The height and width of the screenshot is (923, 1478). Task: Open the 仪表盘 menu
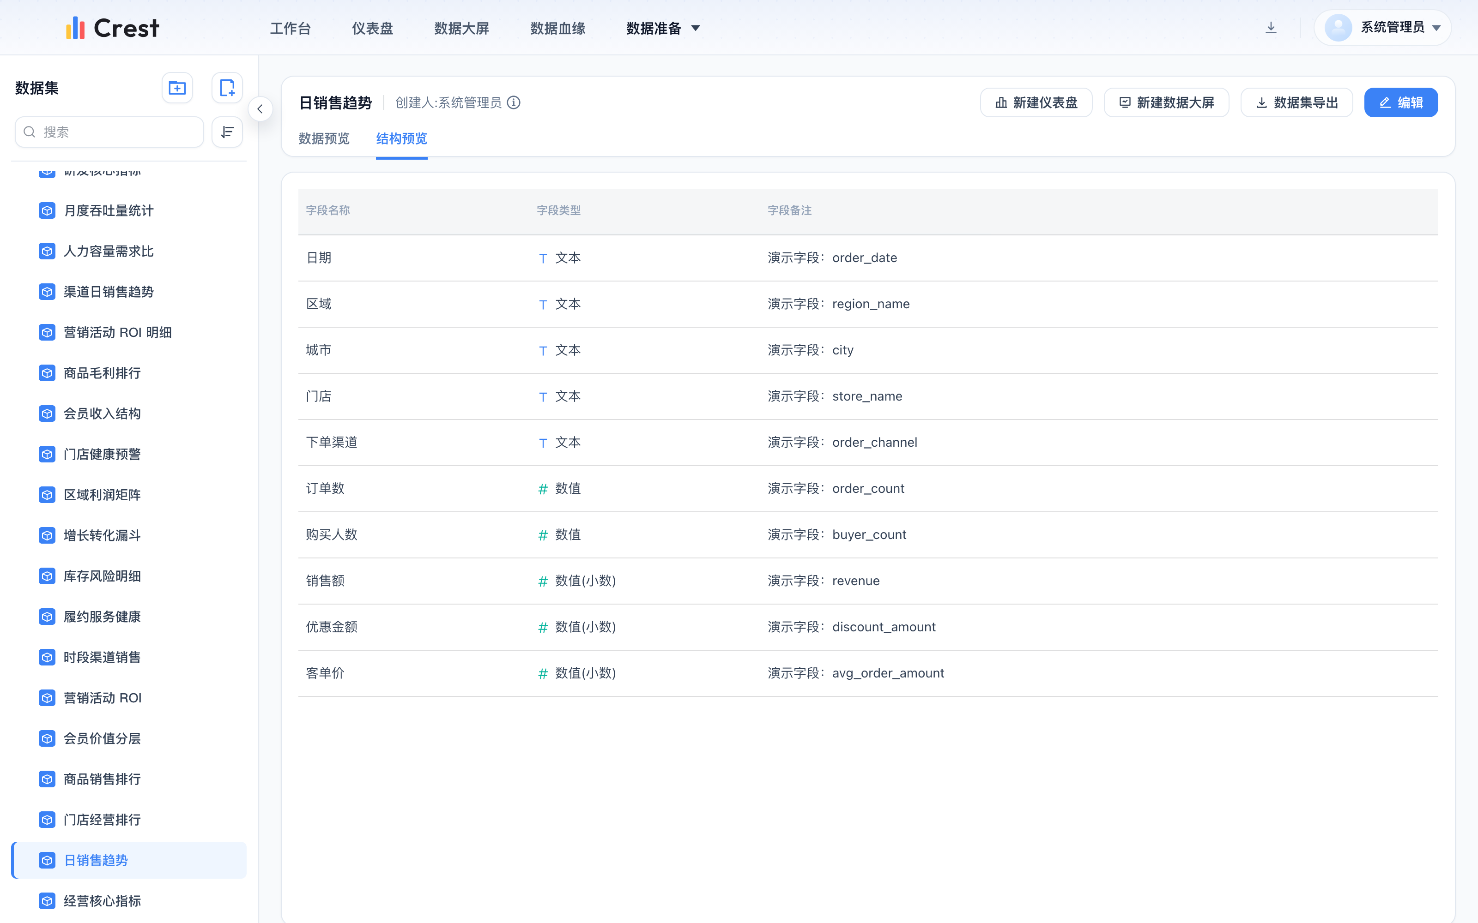pos(373,28)
